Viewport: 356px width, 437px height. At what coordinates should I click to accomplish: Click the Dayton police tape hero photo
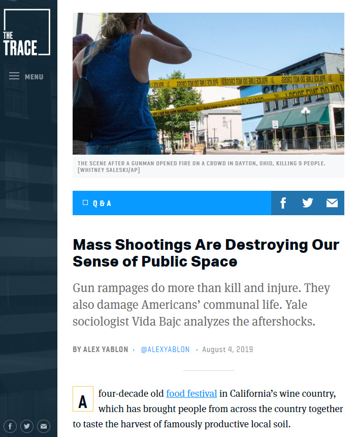[208, 83]
